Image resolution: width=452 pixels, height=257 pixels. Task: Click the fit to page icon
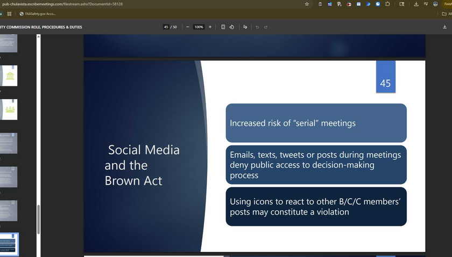point(223,27)
